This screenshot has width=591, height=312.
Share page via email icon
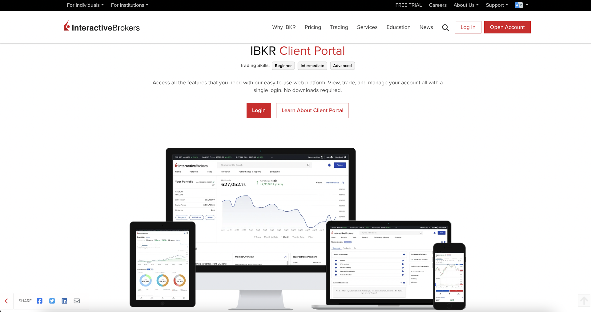(77, 301)
